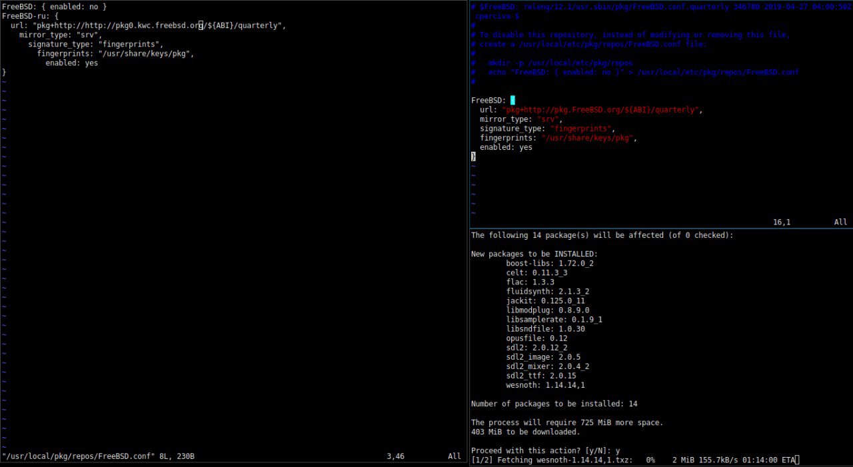Image resolution: width=853 pixels, height=467 pixels.
Task: Click the 'fluidsynth: 2.1.3_2' package entry
Action: point(548,291)
